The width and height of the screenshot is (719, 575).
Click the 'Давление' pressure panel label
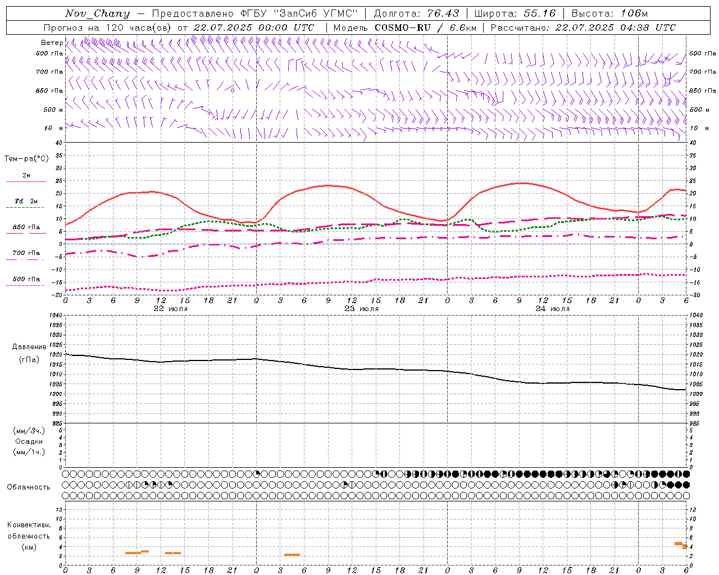[x=29, y=347]
